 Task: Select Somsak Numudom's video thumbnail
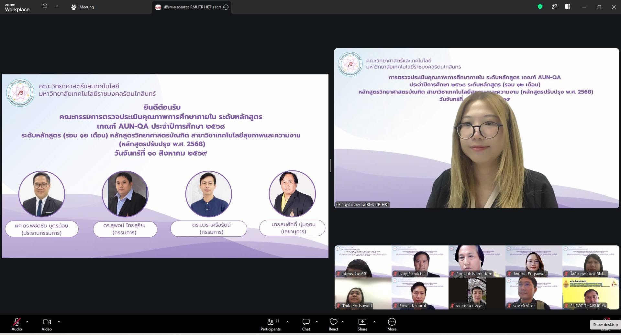[x=477, y=261]
